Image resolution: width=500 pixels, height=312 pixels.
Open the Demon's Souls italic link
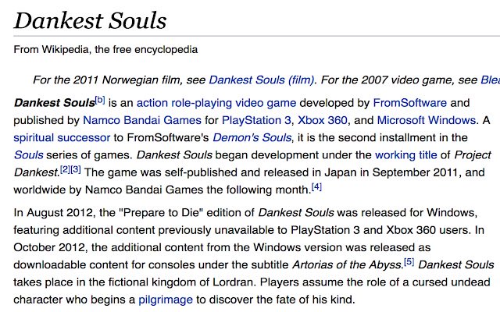click(x=252, y=137)
